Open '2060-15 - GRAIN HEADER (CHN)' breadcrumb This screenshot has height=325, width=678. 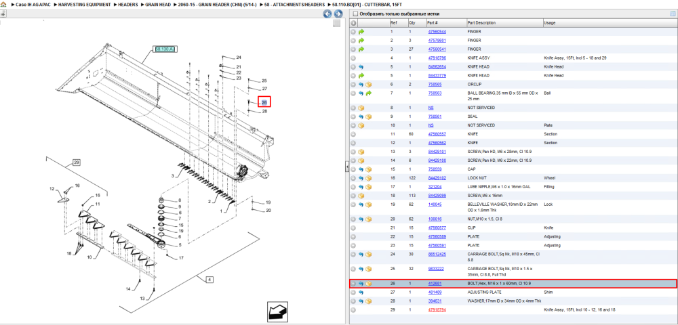point(217,4)
